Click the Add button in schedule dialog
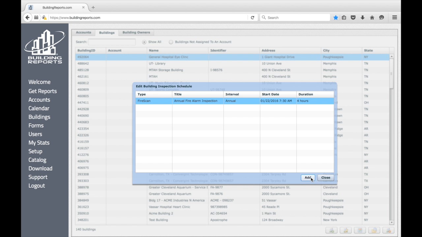The height and width of the screenshot is (237, 422). click(x=308, y=178)
